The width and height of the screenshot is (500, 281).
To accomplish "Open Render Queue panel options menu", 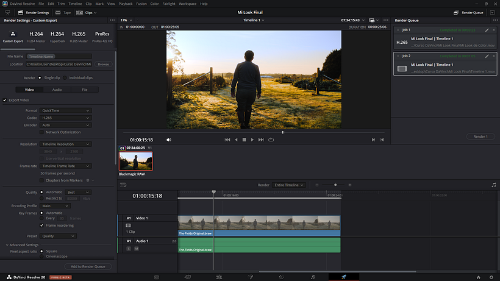I will [495, 20].
